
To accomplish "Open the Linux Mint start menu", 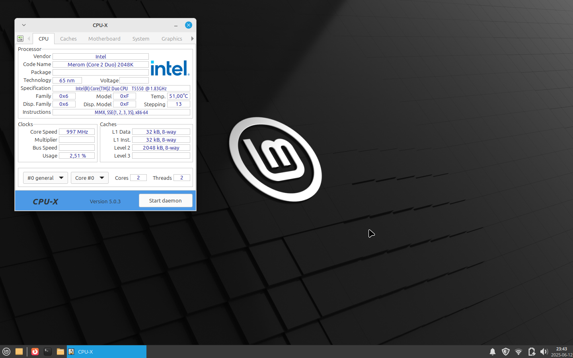I will 6,352.
